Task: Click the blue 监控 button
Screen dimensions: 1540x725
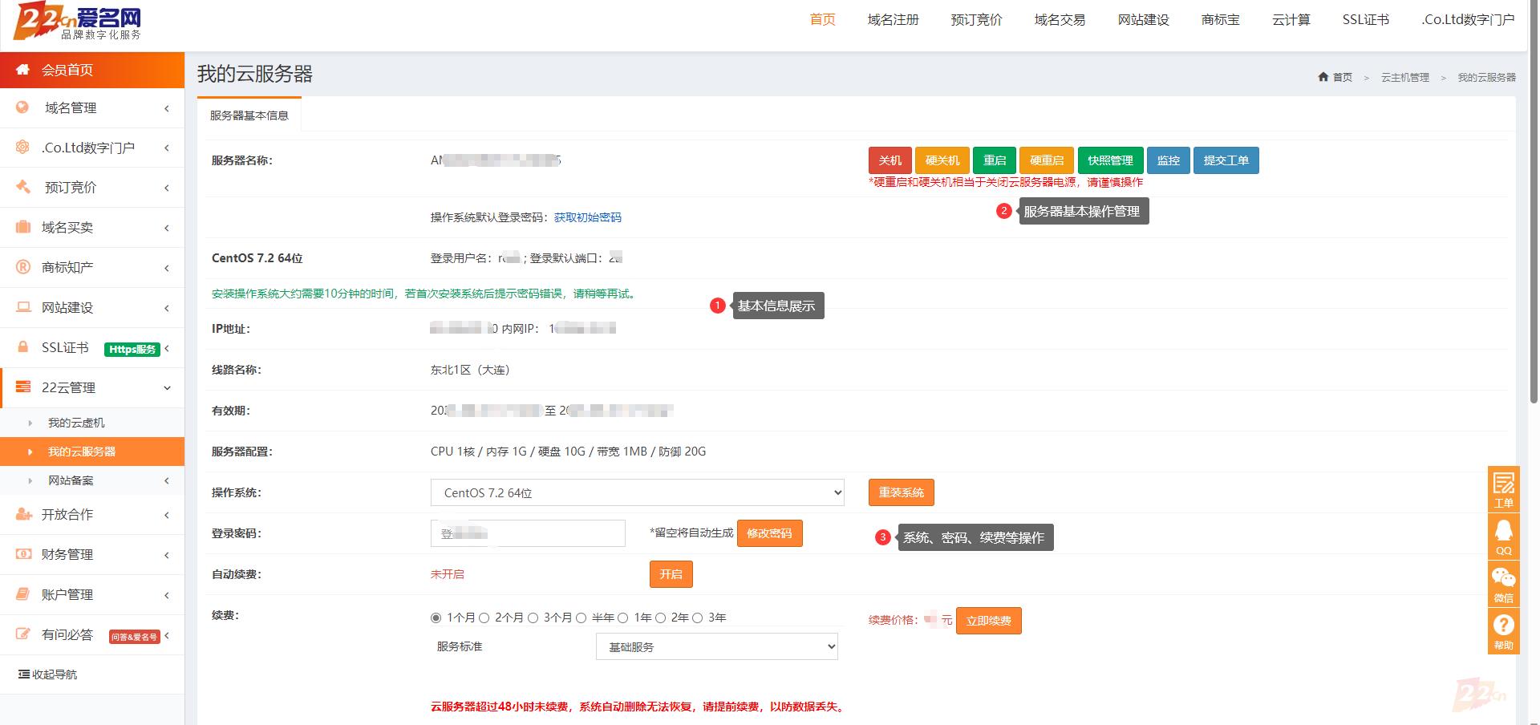Action: (1169, 160)
